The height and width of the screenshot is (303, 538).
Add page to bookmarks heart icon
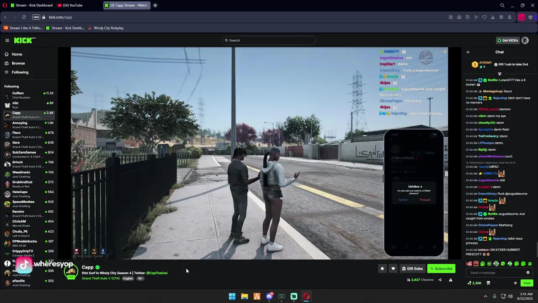484,17
